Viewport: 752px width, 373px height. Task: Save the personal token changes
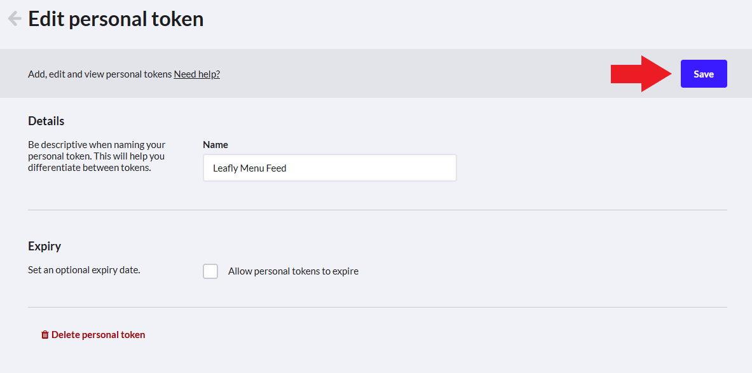pos(704,74)
